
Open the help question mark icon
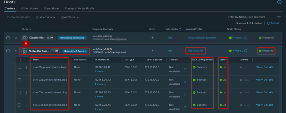click(x=279, y=2)
